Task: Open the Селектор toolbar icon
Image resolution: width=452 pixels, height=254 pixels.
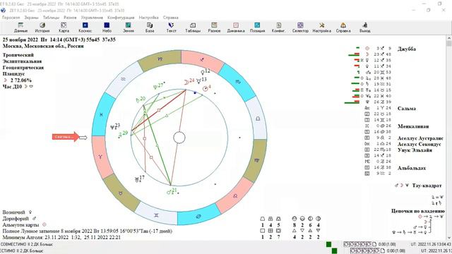Action: 300,28
